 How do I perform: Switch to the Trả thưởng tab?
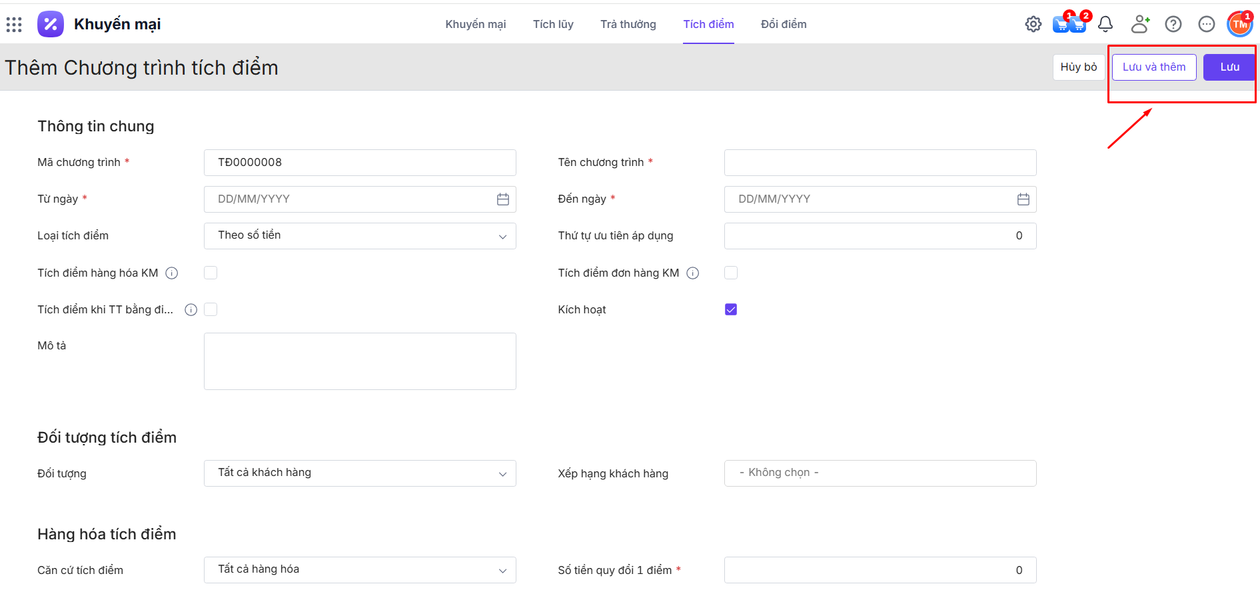(628, 25)
